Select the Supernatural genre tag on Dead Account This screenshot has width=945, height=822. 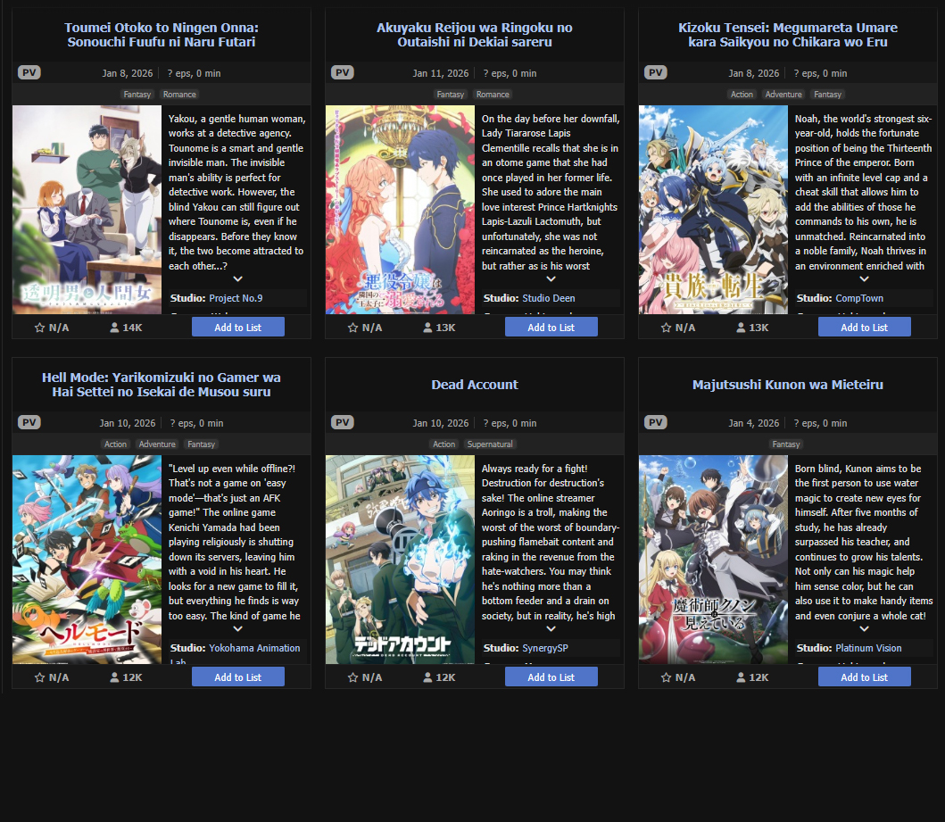coord(490,444)
